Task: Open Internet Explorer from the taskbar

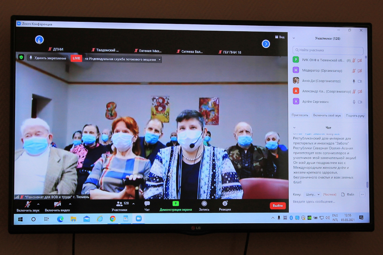Action: 100,219
